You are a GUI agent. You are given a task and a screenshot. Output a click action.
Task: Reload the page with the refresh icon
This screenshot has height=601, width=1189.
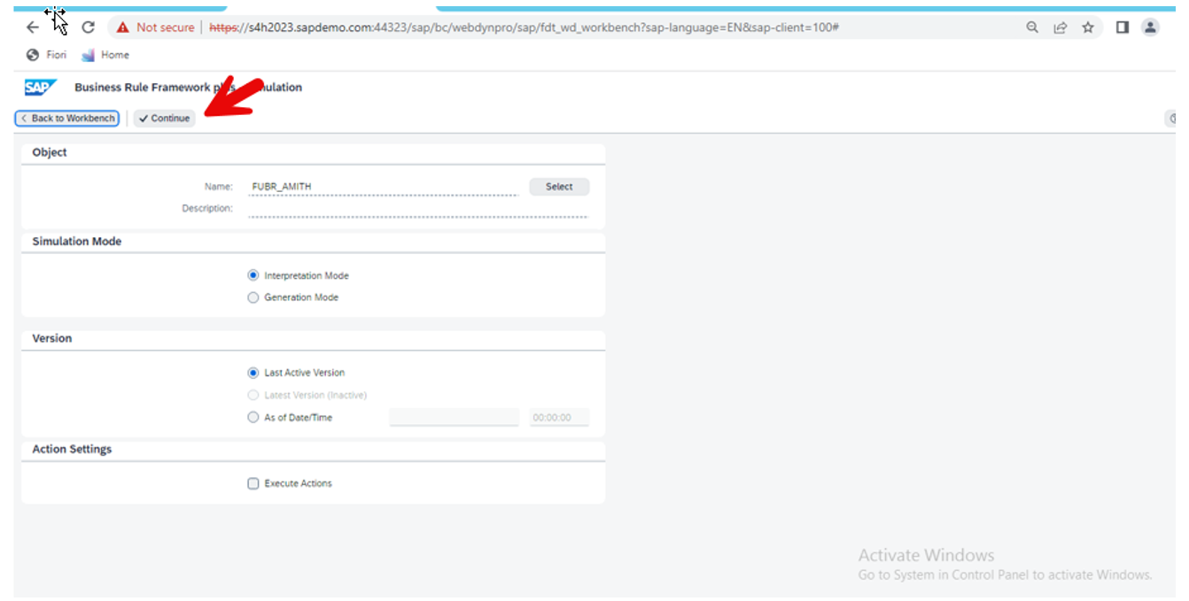coord(88,27)
